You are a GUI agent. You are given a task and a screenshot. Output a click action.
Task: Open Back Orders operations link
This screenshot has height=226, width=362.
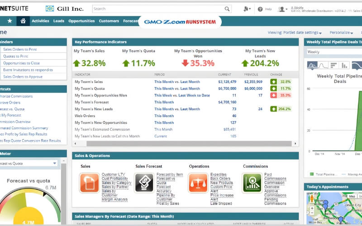click(220, 179)
